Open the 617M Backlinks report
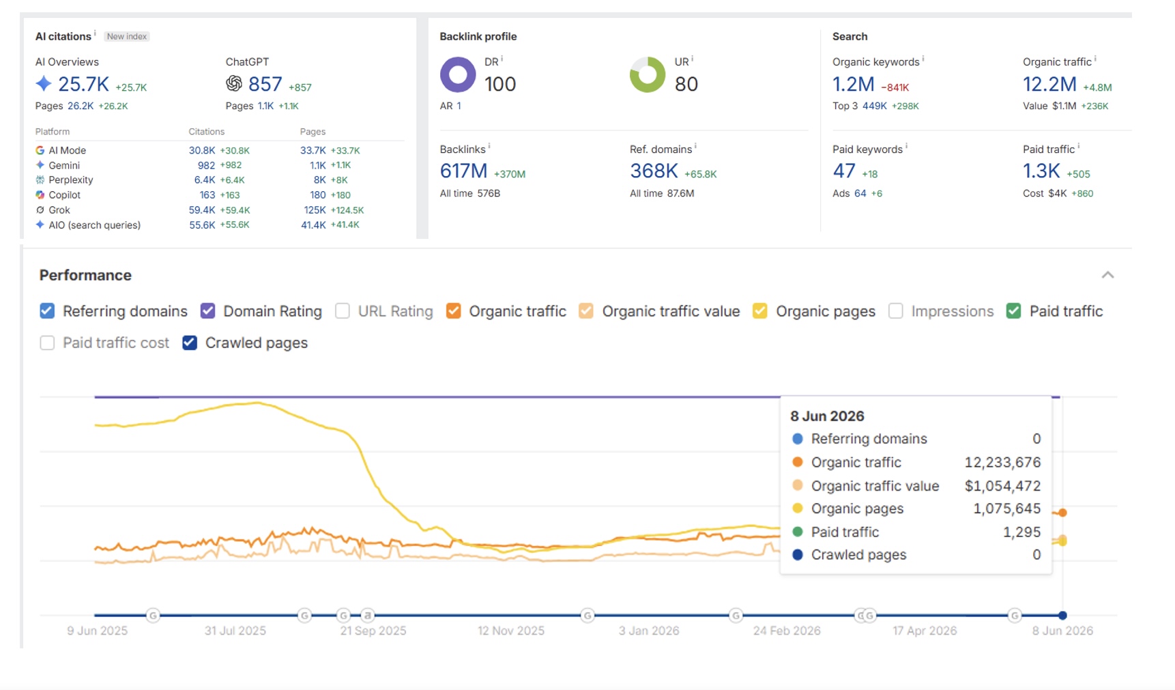 click(464, 171)
